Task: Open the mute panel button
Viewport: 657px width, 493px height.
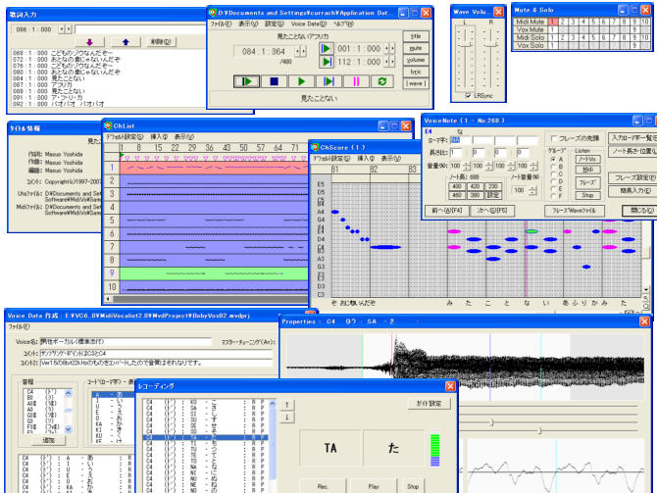Action: coord(416,48)
